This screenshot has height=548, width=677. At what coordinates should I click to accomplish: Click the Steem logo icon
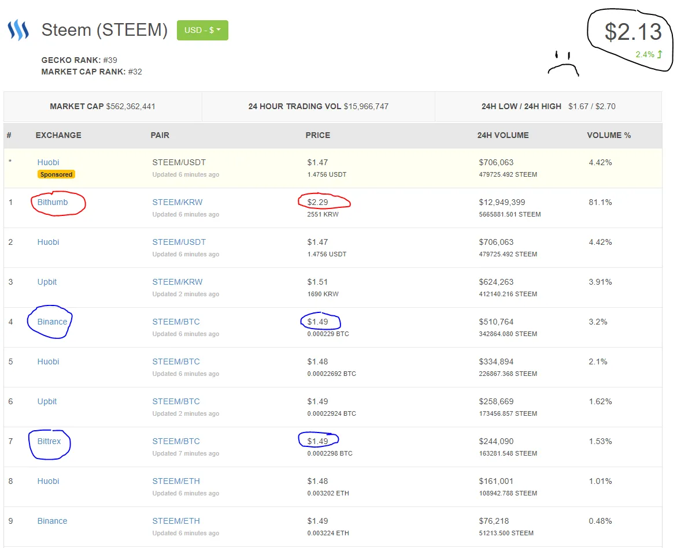[x=18, y=30]
